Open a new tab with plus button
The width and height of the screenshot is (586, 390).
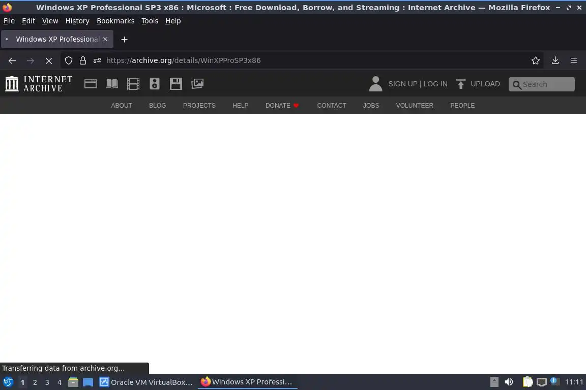(x=125, y=39)
